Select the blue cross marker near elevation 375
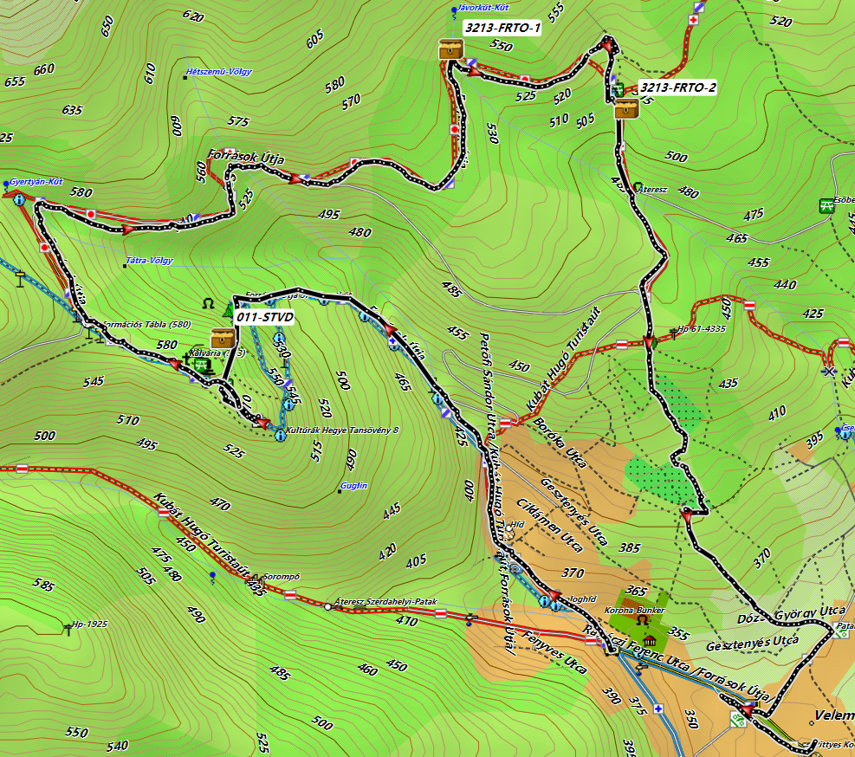Image resolution: width=855 pixels, height=757 pixels. point(658,708)
